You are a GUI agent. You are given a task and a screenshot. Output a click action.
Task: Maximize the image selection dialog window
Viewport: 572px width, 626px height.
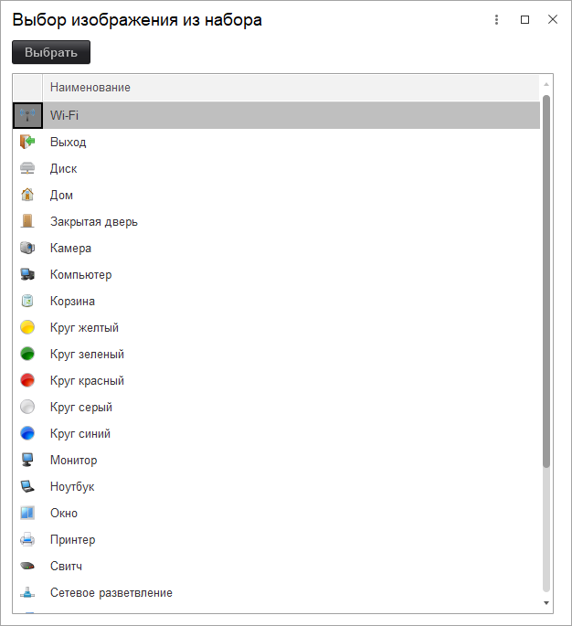coord(524,20)
